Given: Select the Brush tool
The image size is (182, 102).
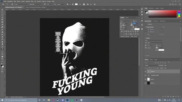Looking at the screenshot, I should point(2,29).
